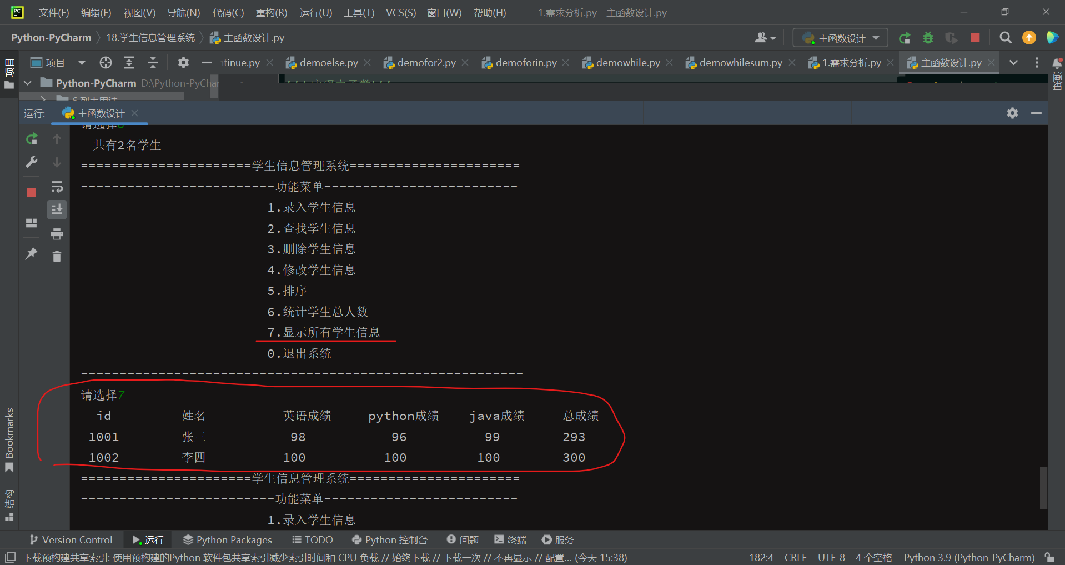Click the Python 3.9 interpreter selector
Viewport: 1065px width, 565px height.
tap(968, 557)
